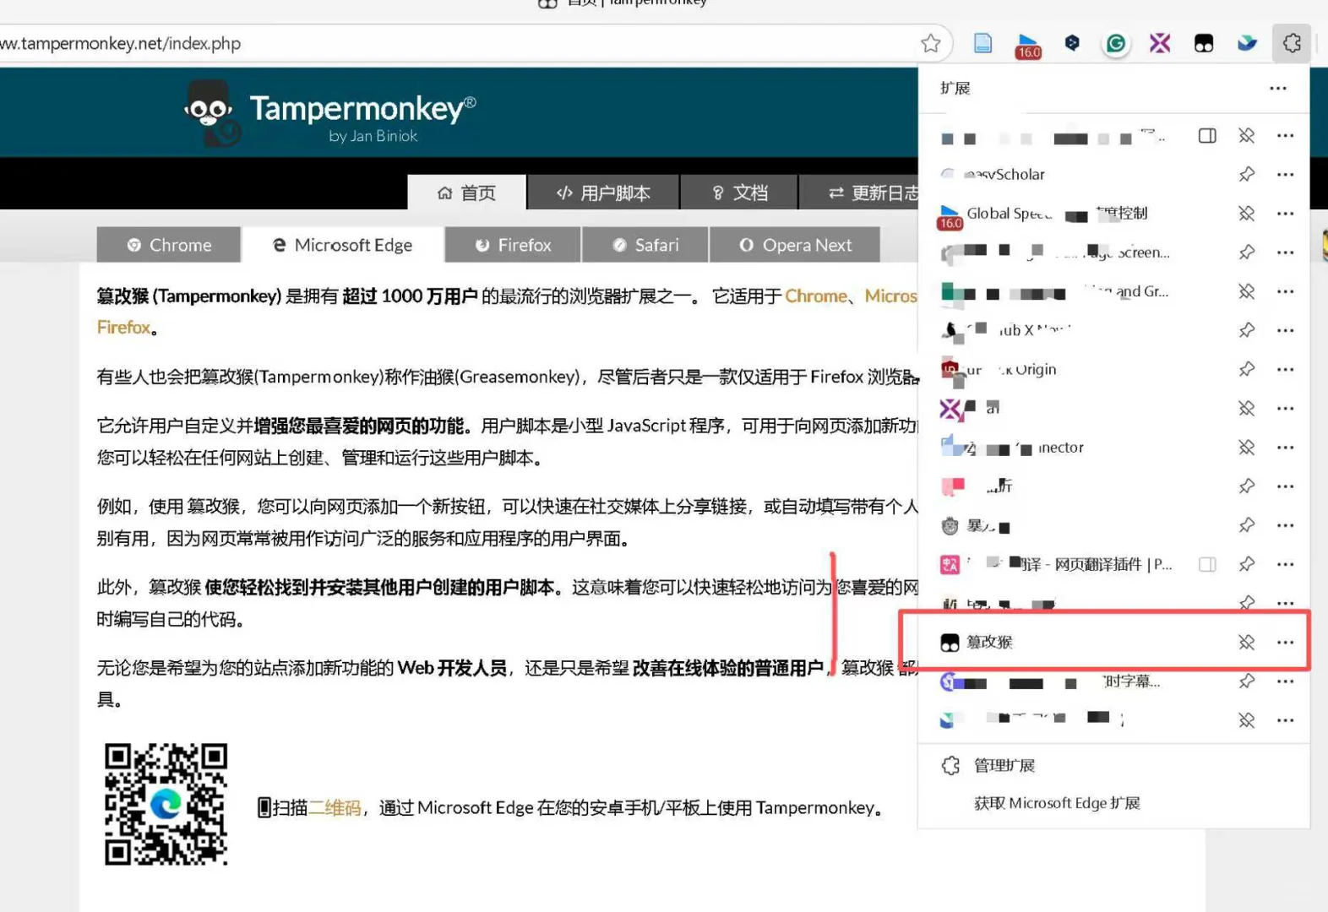Open more actions for Origin extension
The image size is (1328, 912).
[x=1285, y=370]
